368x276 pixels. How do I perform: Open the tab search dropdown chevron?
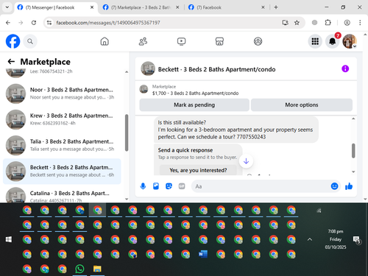pos(7,7)
